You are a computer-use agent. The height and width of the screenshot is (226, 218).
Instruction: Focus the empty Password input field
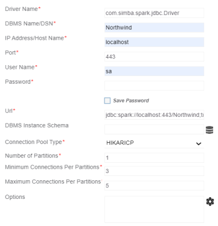tap(154, 86)
